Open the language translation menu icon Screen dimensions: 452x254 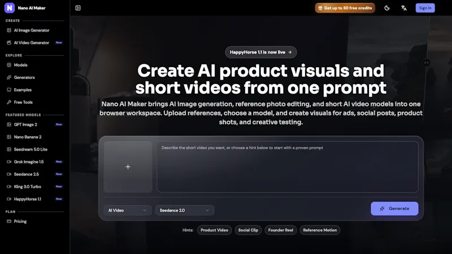pos(404,8)
